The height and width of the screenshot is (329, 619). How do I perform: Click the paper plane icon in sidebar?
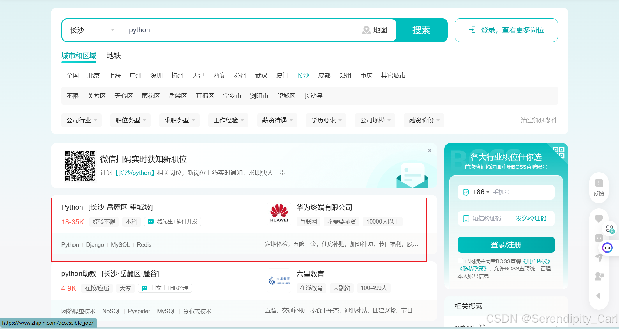point(599,257)
